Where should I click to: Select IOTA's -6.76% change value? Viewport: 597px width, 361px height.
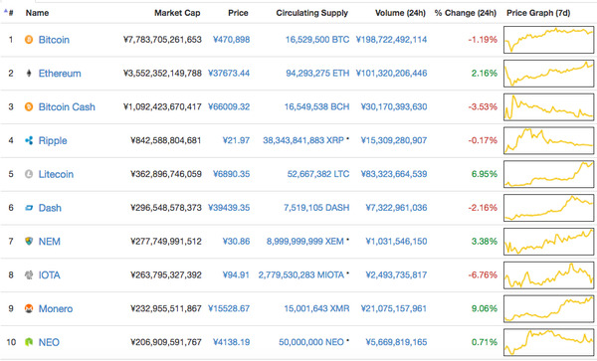pos(483,275)
